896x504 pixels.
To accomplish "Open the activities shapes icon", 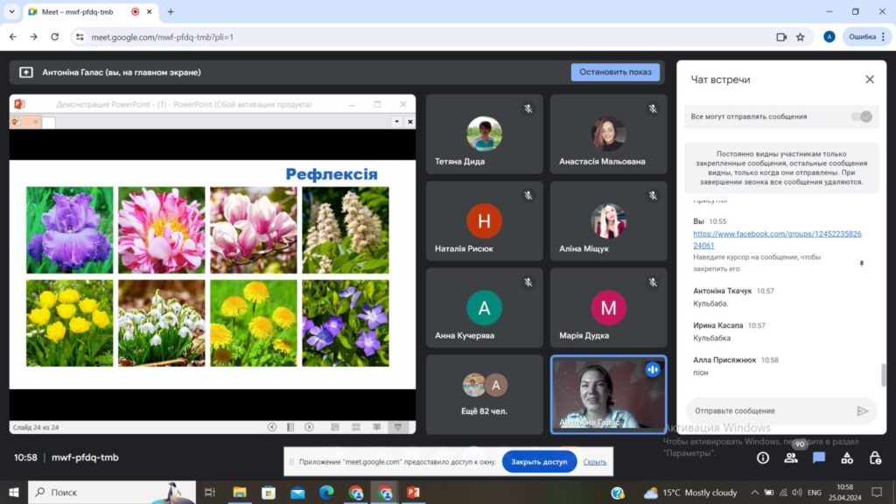I will click(847, 458).
